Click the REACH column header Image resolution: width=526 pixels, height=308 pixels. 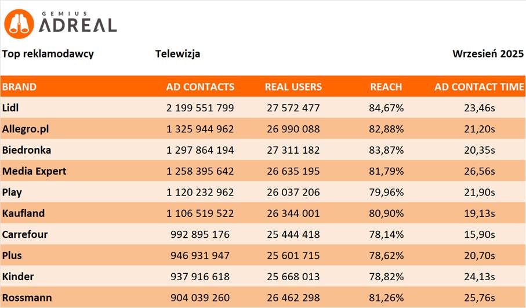[386, 87]
